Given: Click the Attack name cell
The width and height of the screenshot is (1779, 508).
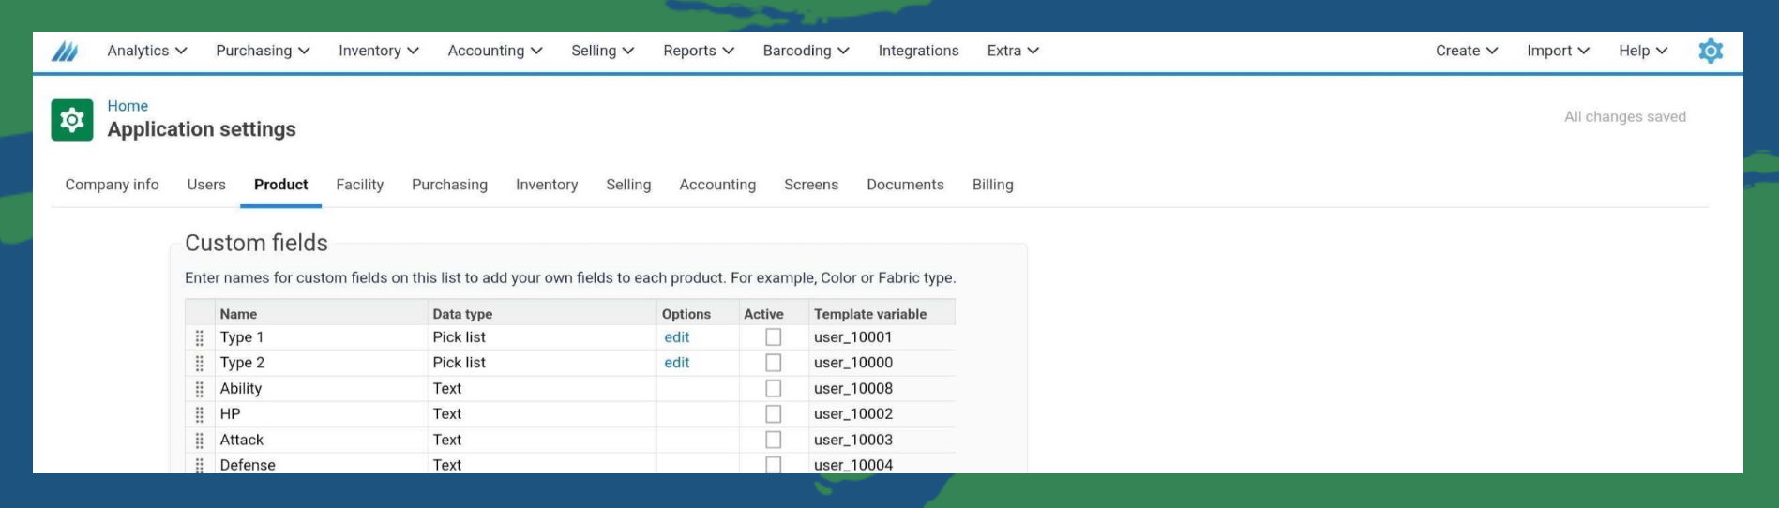Looking at the screenshot, I should (x=321, y=440).
